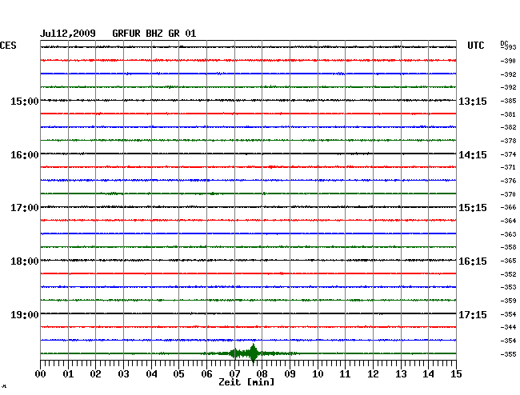Viewport: 520px width, 395px height.
Task: Select the 16:00 local time label
Action: (x=25, y=155)
